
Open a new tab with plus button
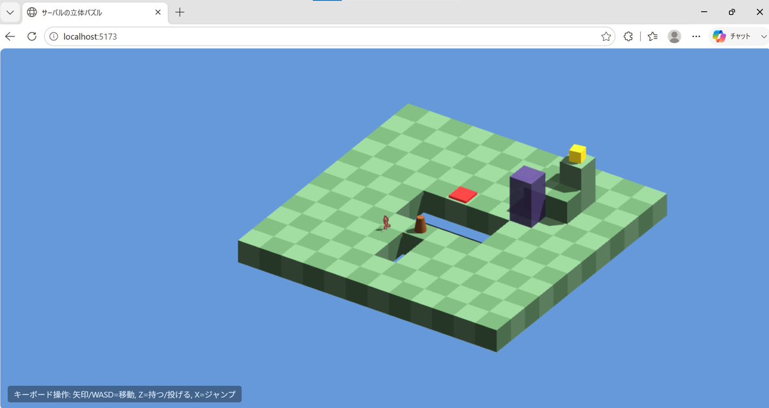point(180,12)
